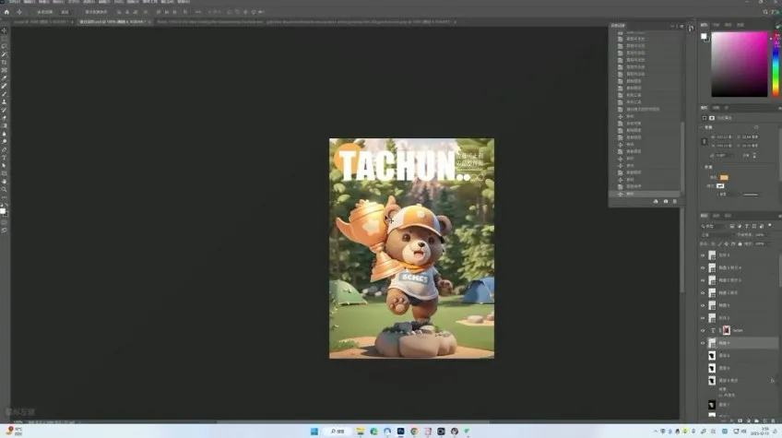Click the rainbow hue slider in Color panel
Viewport: 782px width, 438px height.
click(x=774, y=65)
